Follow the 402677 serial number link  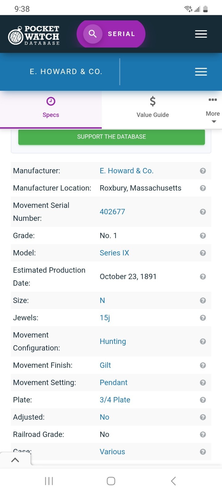point(112,212)
